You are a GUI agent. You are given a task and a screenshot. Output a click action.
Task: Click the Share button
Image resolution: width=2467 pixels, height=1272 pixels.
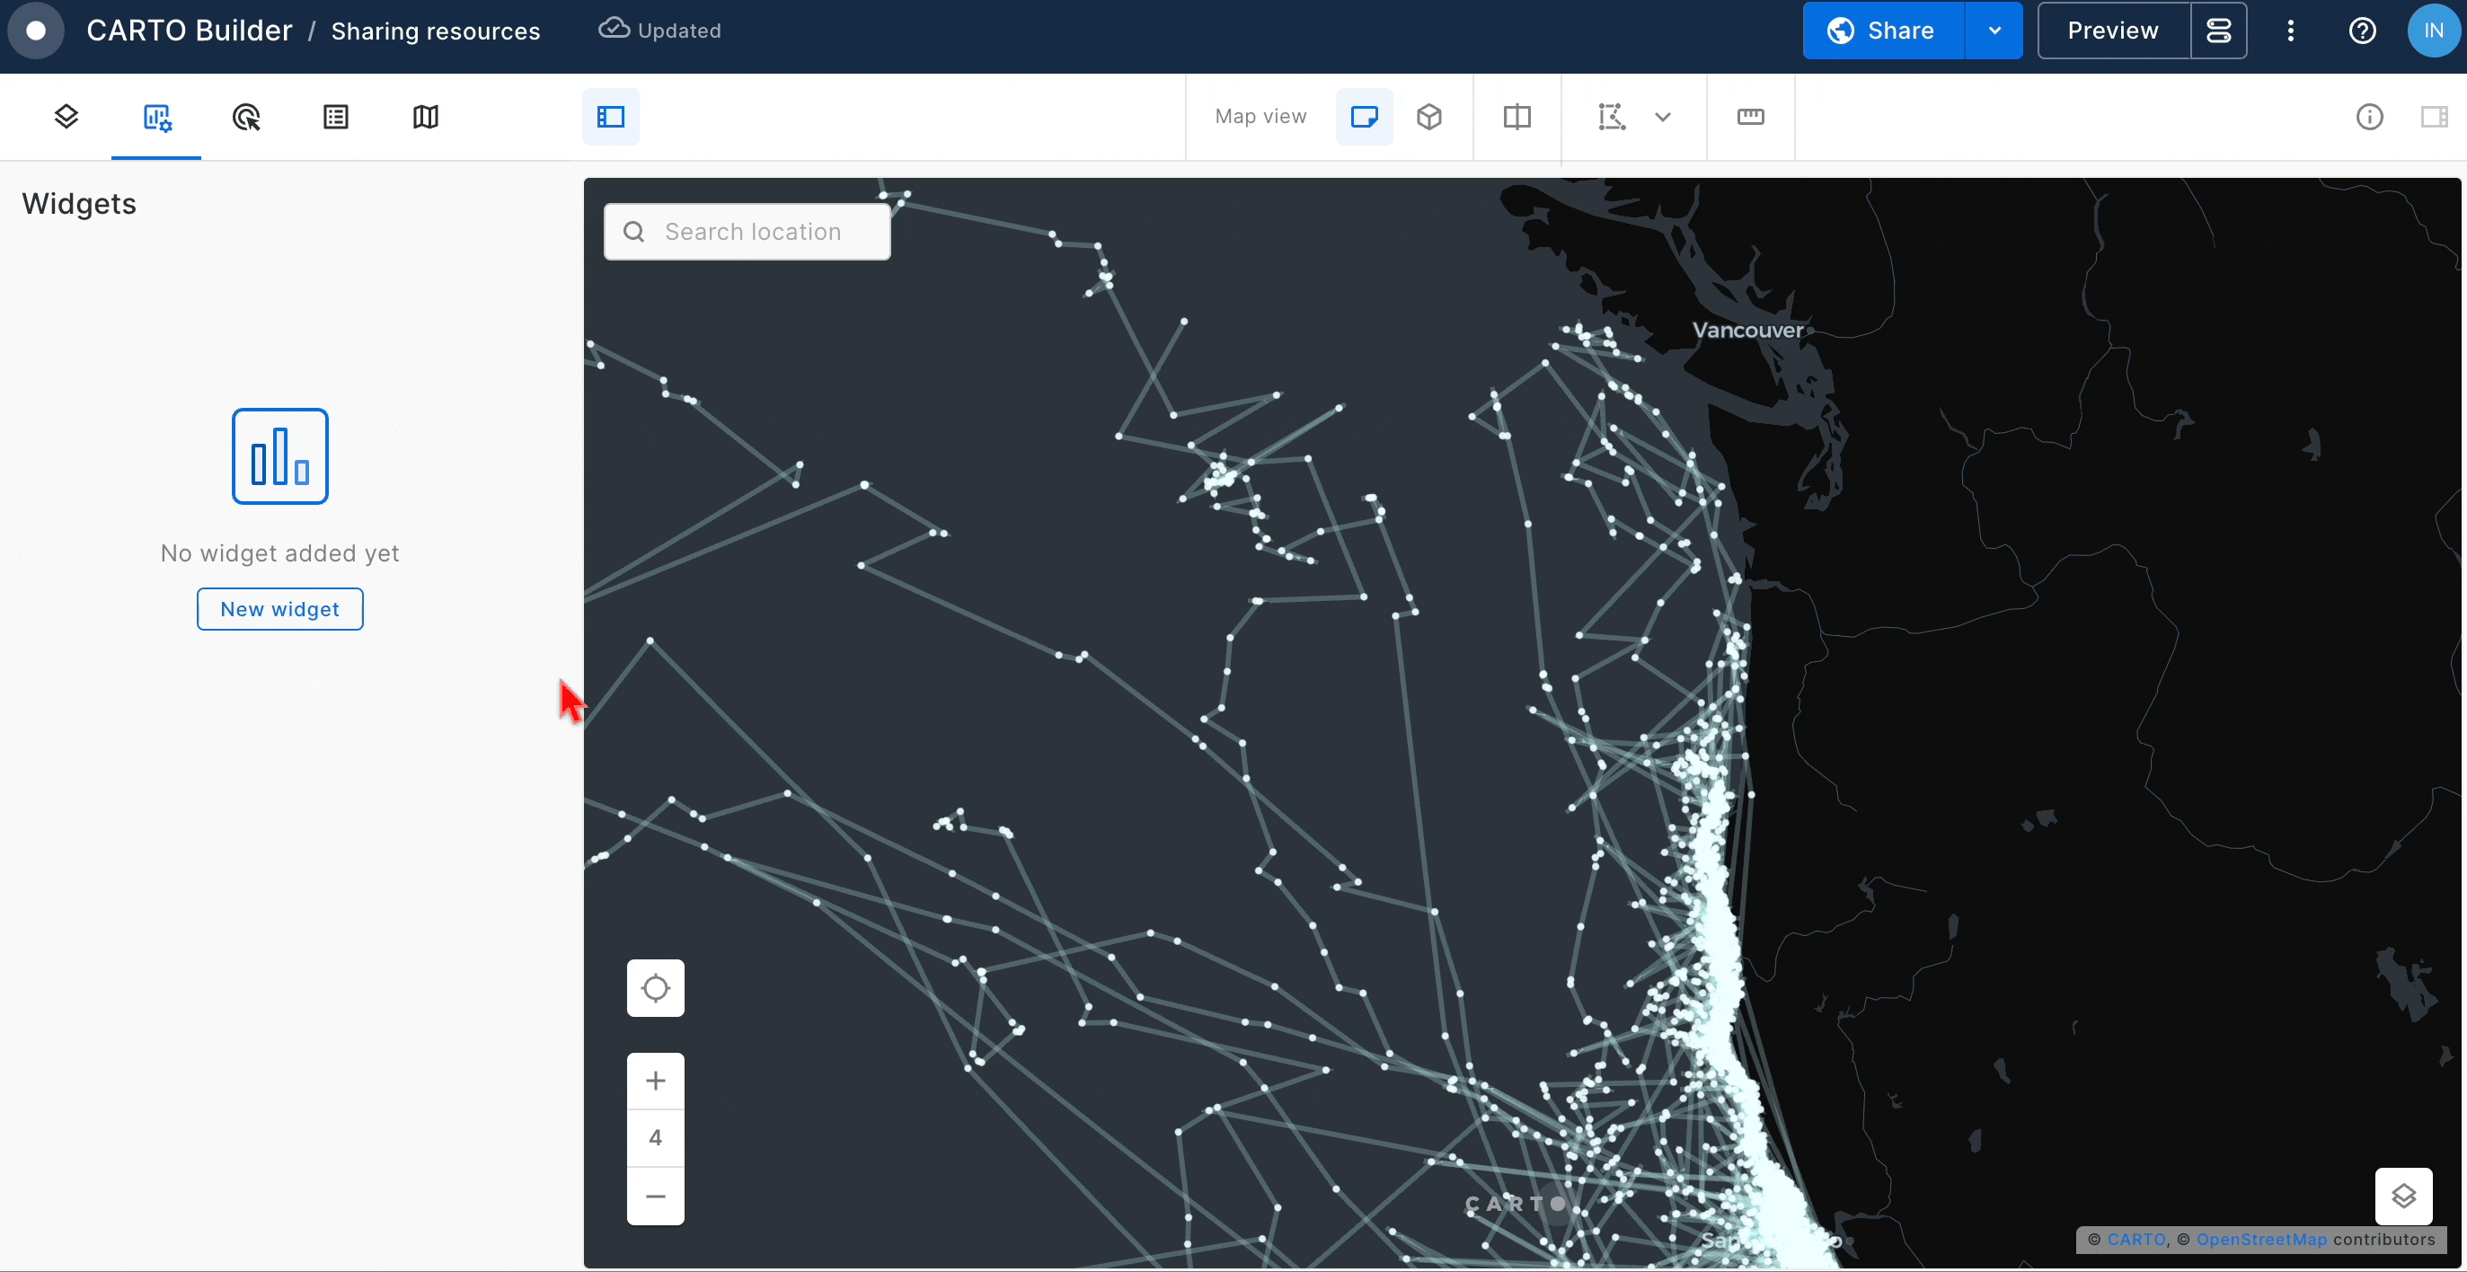pyautogui.click(x=1883, y=31)
